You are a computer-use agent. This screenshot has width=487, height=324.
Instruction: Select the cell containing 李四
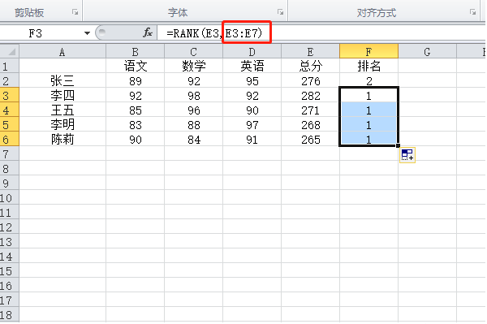[62, 95]
